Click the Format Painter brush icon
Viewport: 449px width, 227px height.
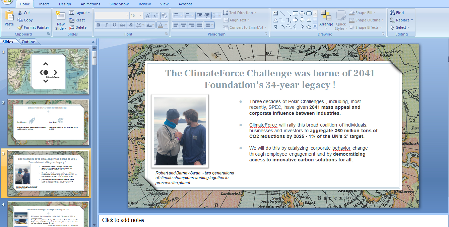coord(20,28)
